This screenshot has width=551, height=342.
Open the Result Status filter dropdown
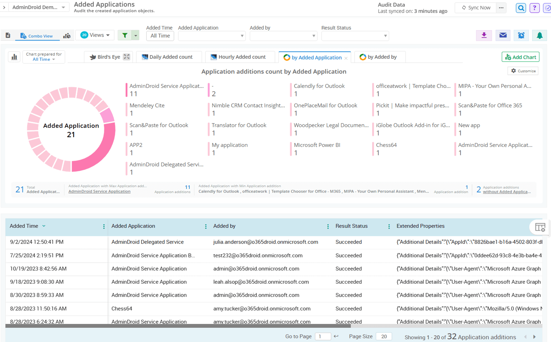[x=355, y=35]
